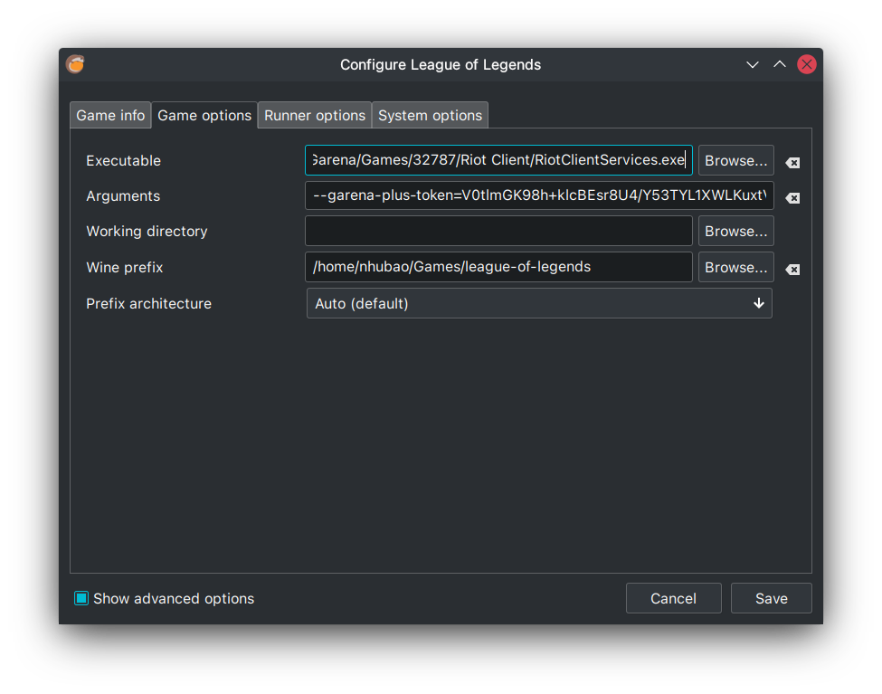The image size is (882, 694).
Task: Clear the Arguments field with reset icon
Action: coord(792,198)
